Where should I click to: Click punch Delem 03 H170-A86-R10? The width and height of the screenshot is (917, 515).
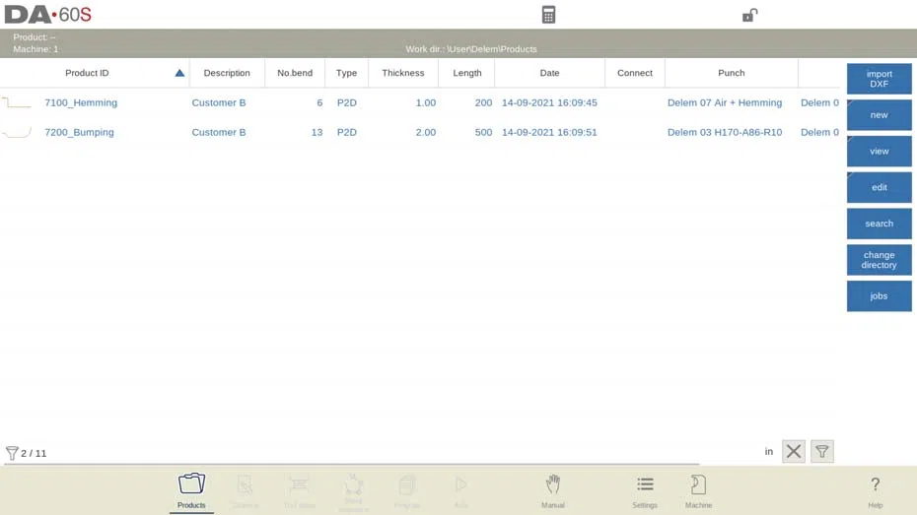(x=725, y=133)
